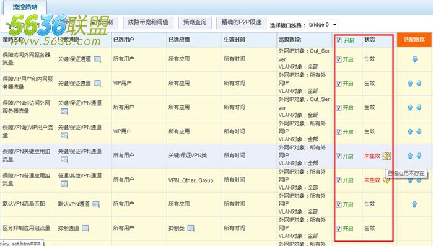
Task: Select policy name 保障访问外网服务器流量
Action: click(27, 59)
